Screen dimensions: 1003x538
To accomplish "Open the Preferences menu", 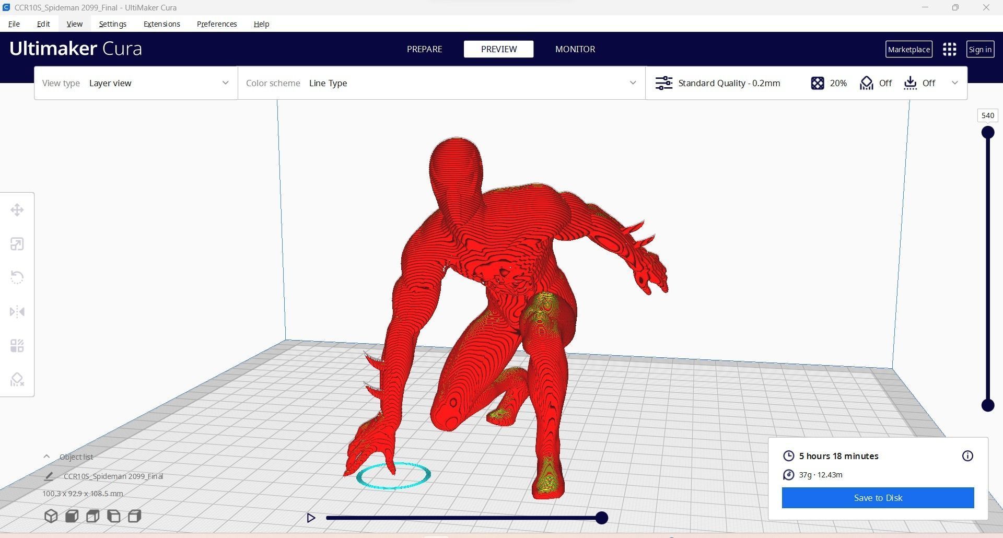I will click(217, 24).
